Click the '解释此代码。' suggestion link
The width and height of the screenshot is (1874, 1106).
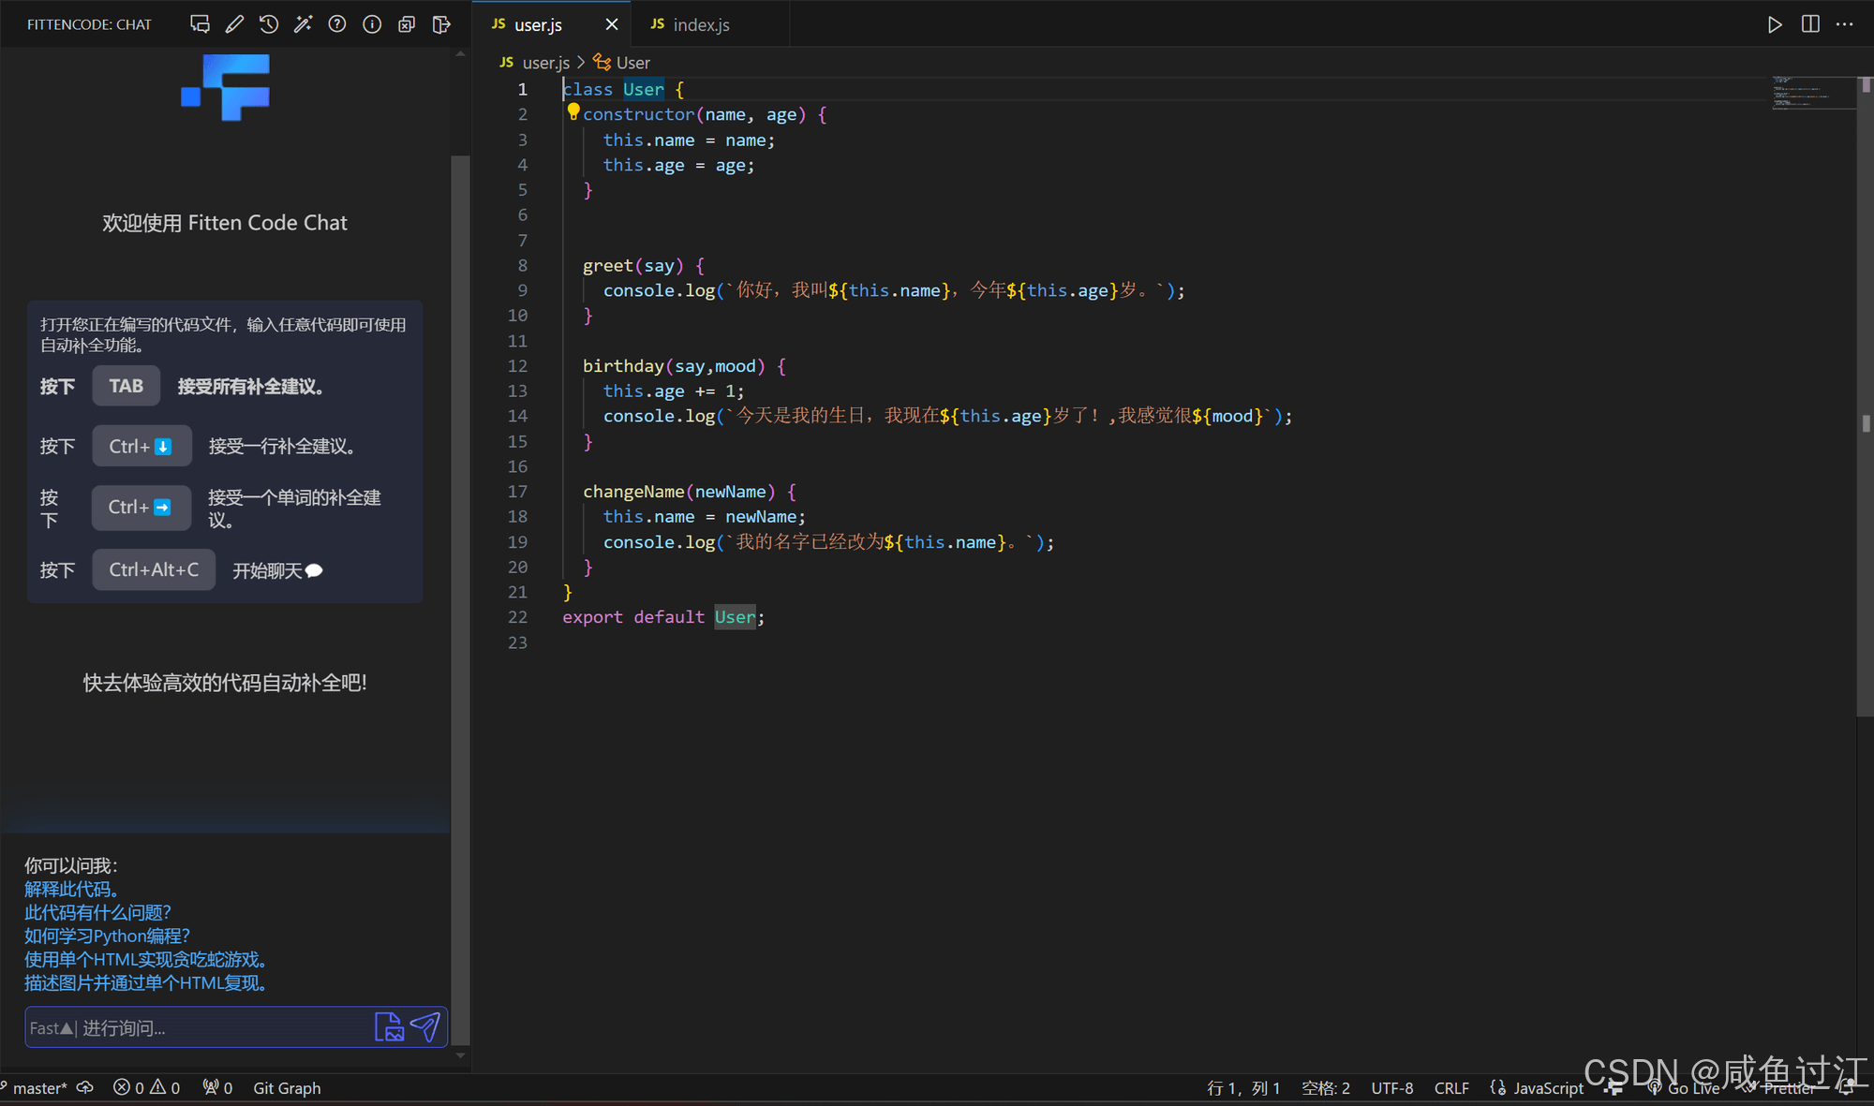click(71, 889)
